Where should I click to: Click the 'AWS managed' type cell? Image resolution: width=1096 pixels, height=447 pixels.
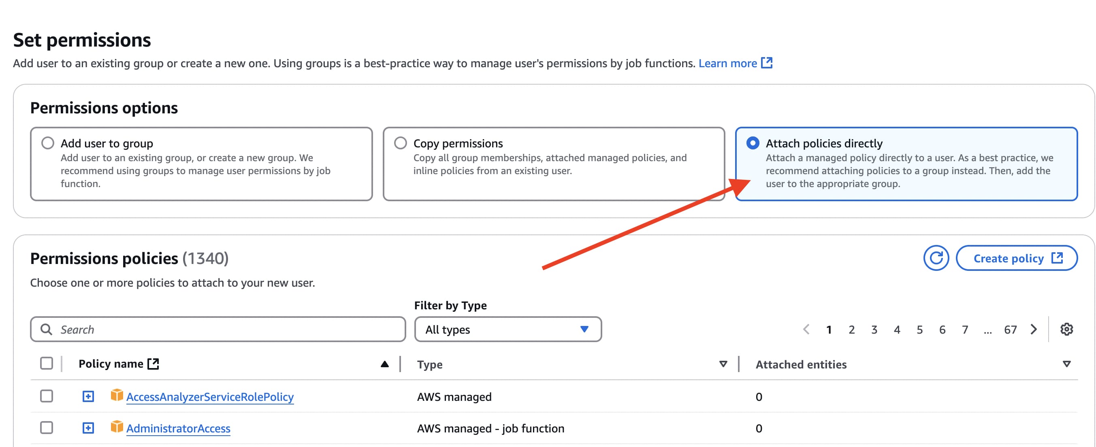pyautogui.click(x=454, y=397)
